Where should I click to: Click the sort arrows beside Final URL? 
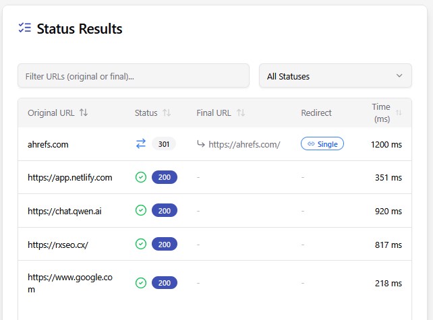click(241, 113)
